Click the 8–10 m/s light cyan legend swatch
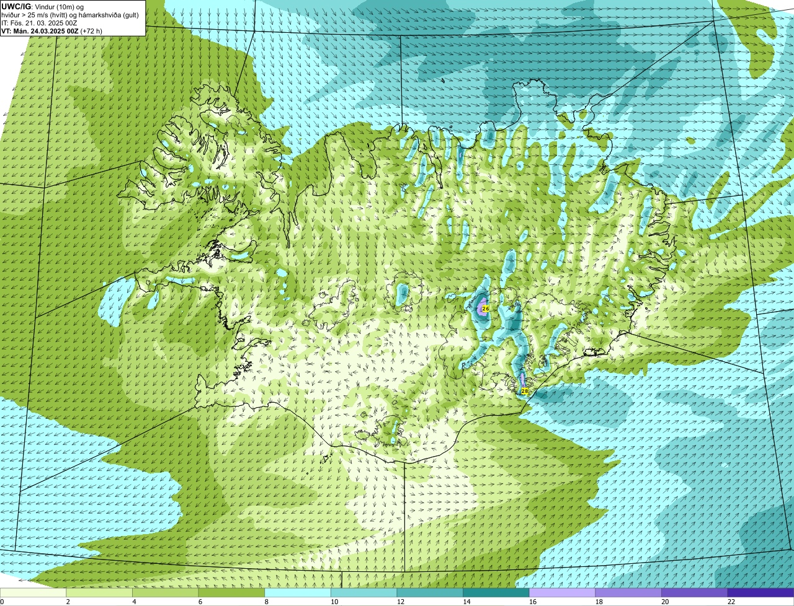The image size is (794, 606). pos(298,592)
